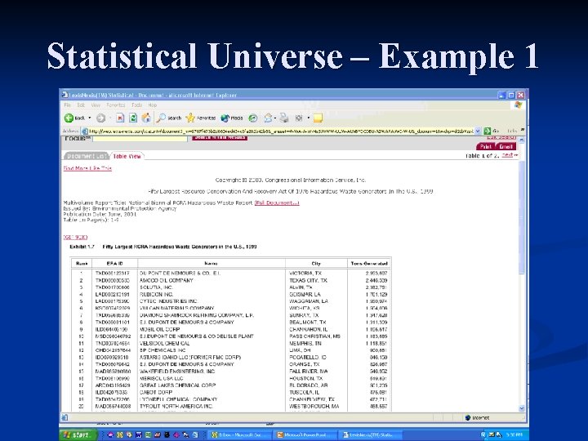
Task: Launch Excel from the quick launch bar
Action: click(148, 435)
